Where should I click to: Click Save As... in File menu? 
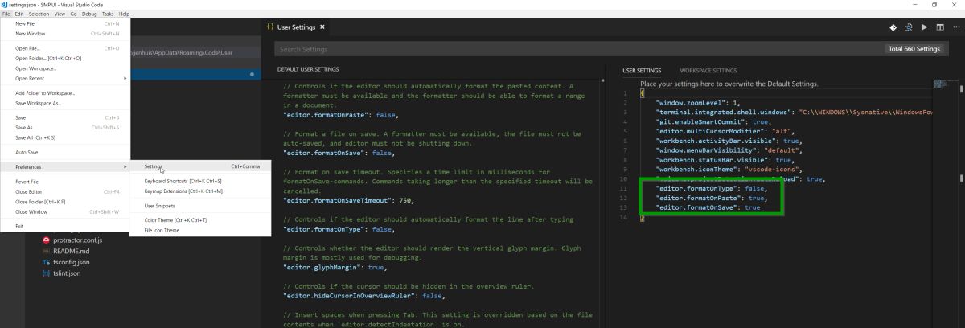pyautogui.click(x=65, y=128)
